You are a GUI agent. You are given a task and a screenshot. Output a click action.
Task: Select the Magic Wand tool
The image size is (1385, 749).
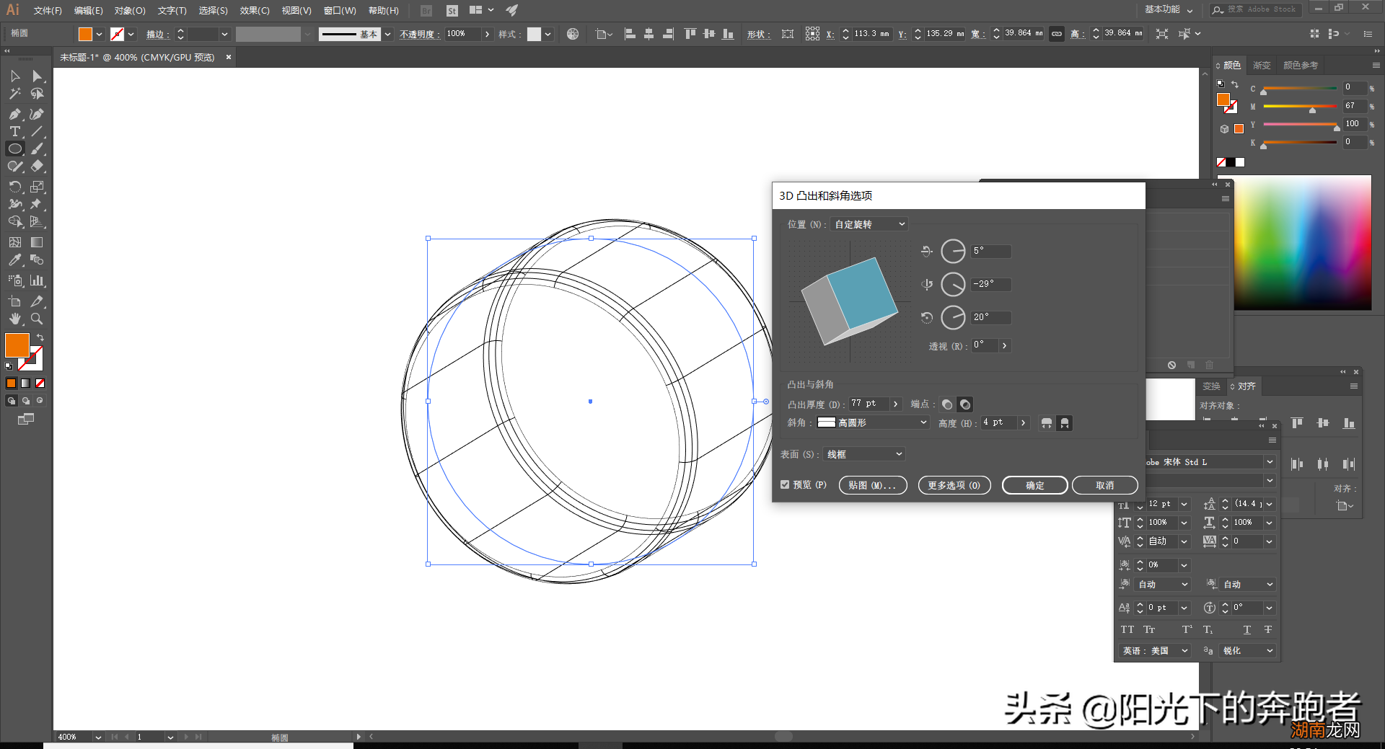pos(14,94)
